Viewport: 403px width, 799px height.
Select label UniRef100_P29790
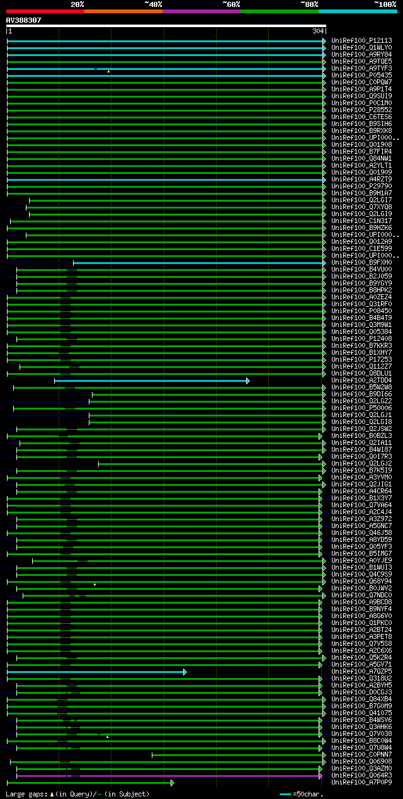pos(361,186)
